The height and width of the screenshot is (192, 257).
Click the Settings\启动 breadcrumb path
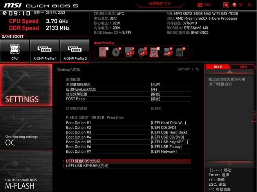69,69
